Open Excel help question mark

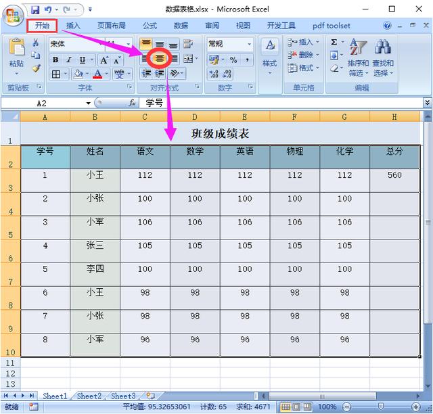click(387, 26)
